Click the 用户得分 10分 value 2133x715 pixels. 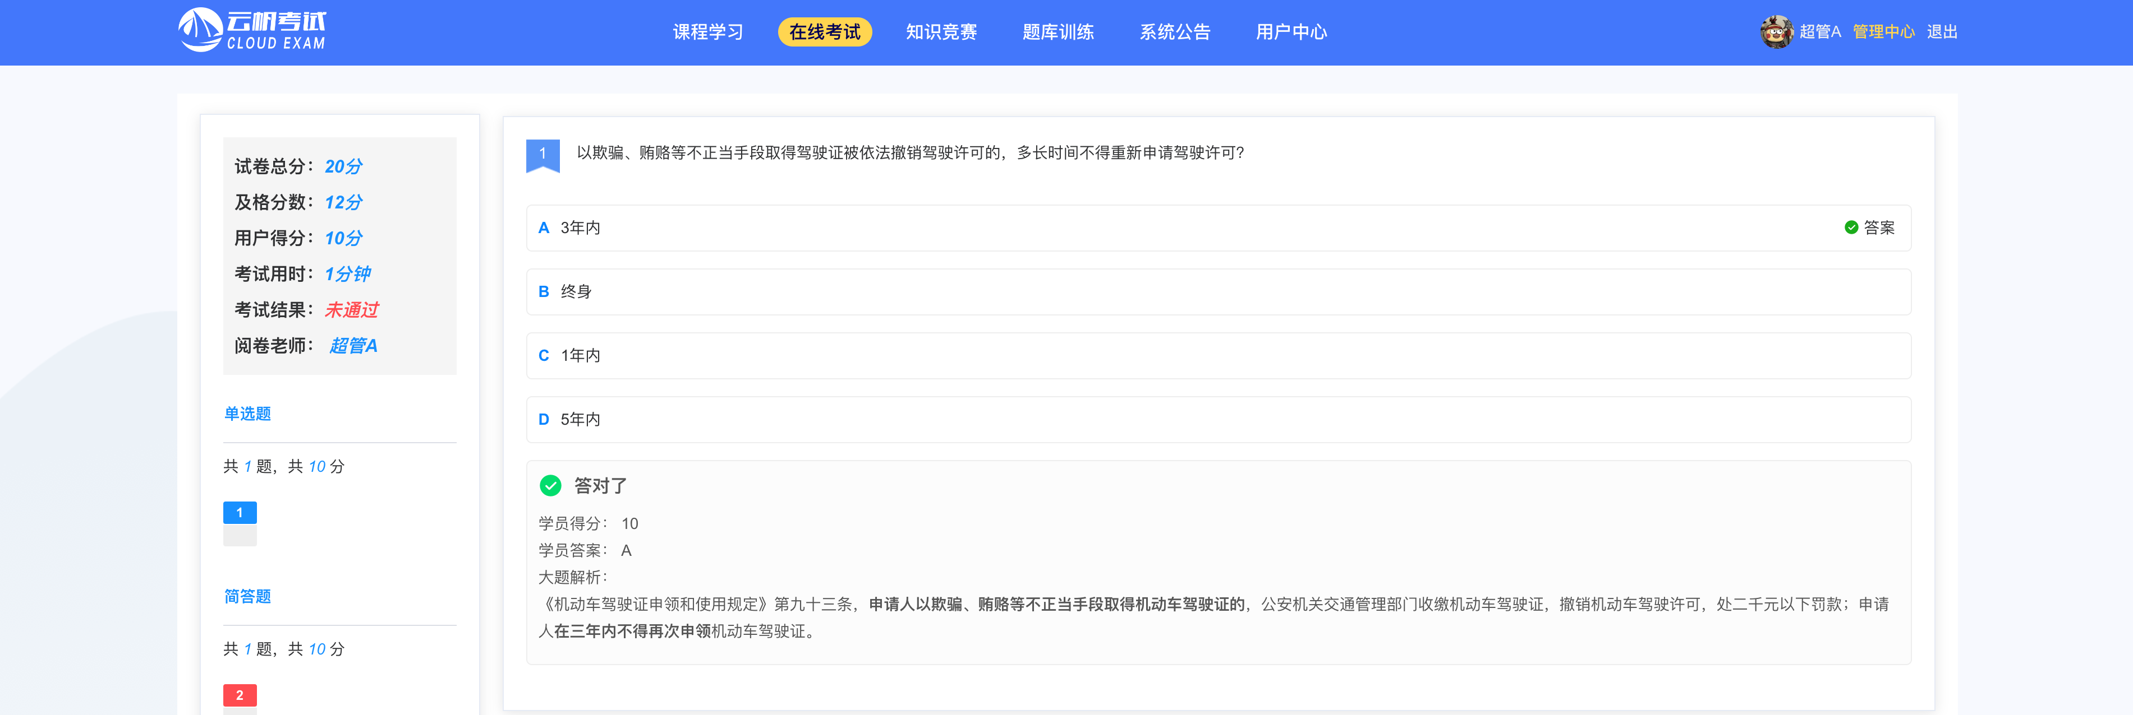click(x=344, y=238)
